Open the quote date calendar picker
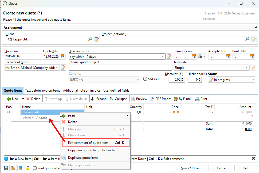 click(62, 57)
